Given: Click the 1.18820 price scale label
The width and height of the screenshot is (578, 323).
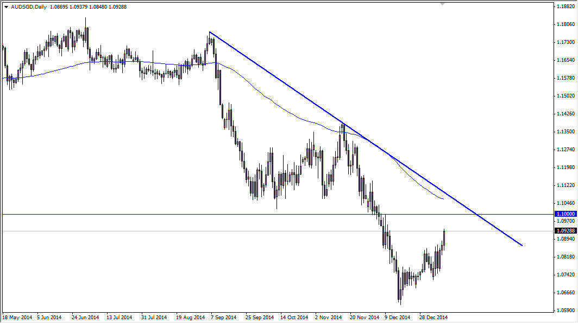Looking at the screenshot, I should 566,7.
